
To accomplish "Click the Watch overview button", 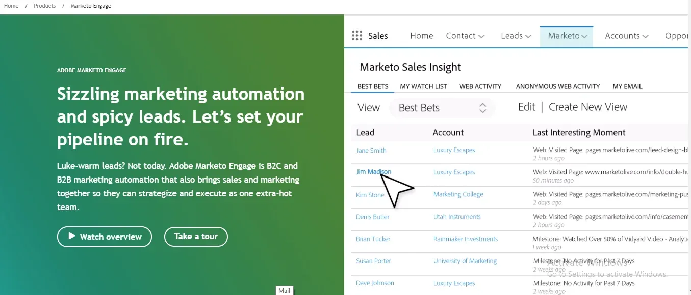I will coord(105,237).
